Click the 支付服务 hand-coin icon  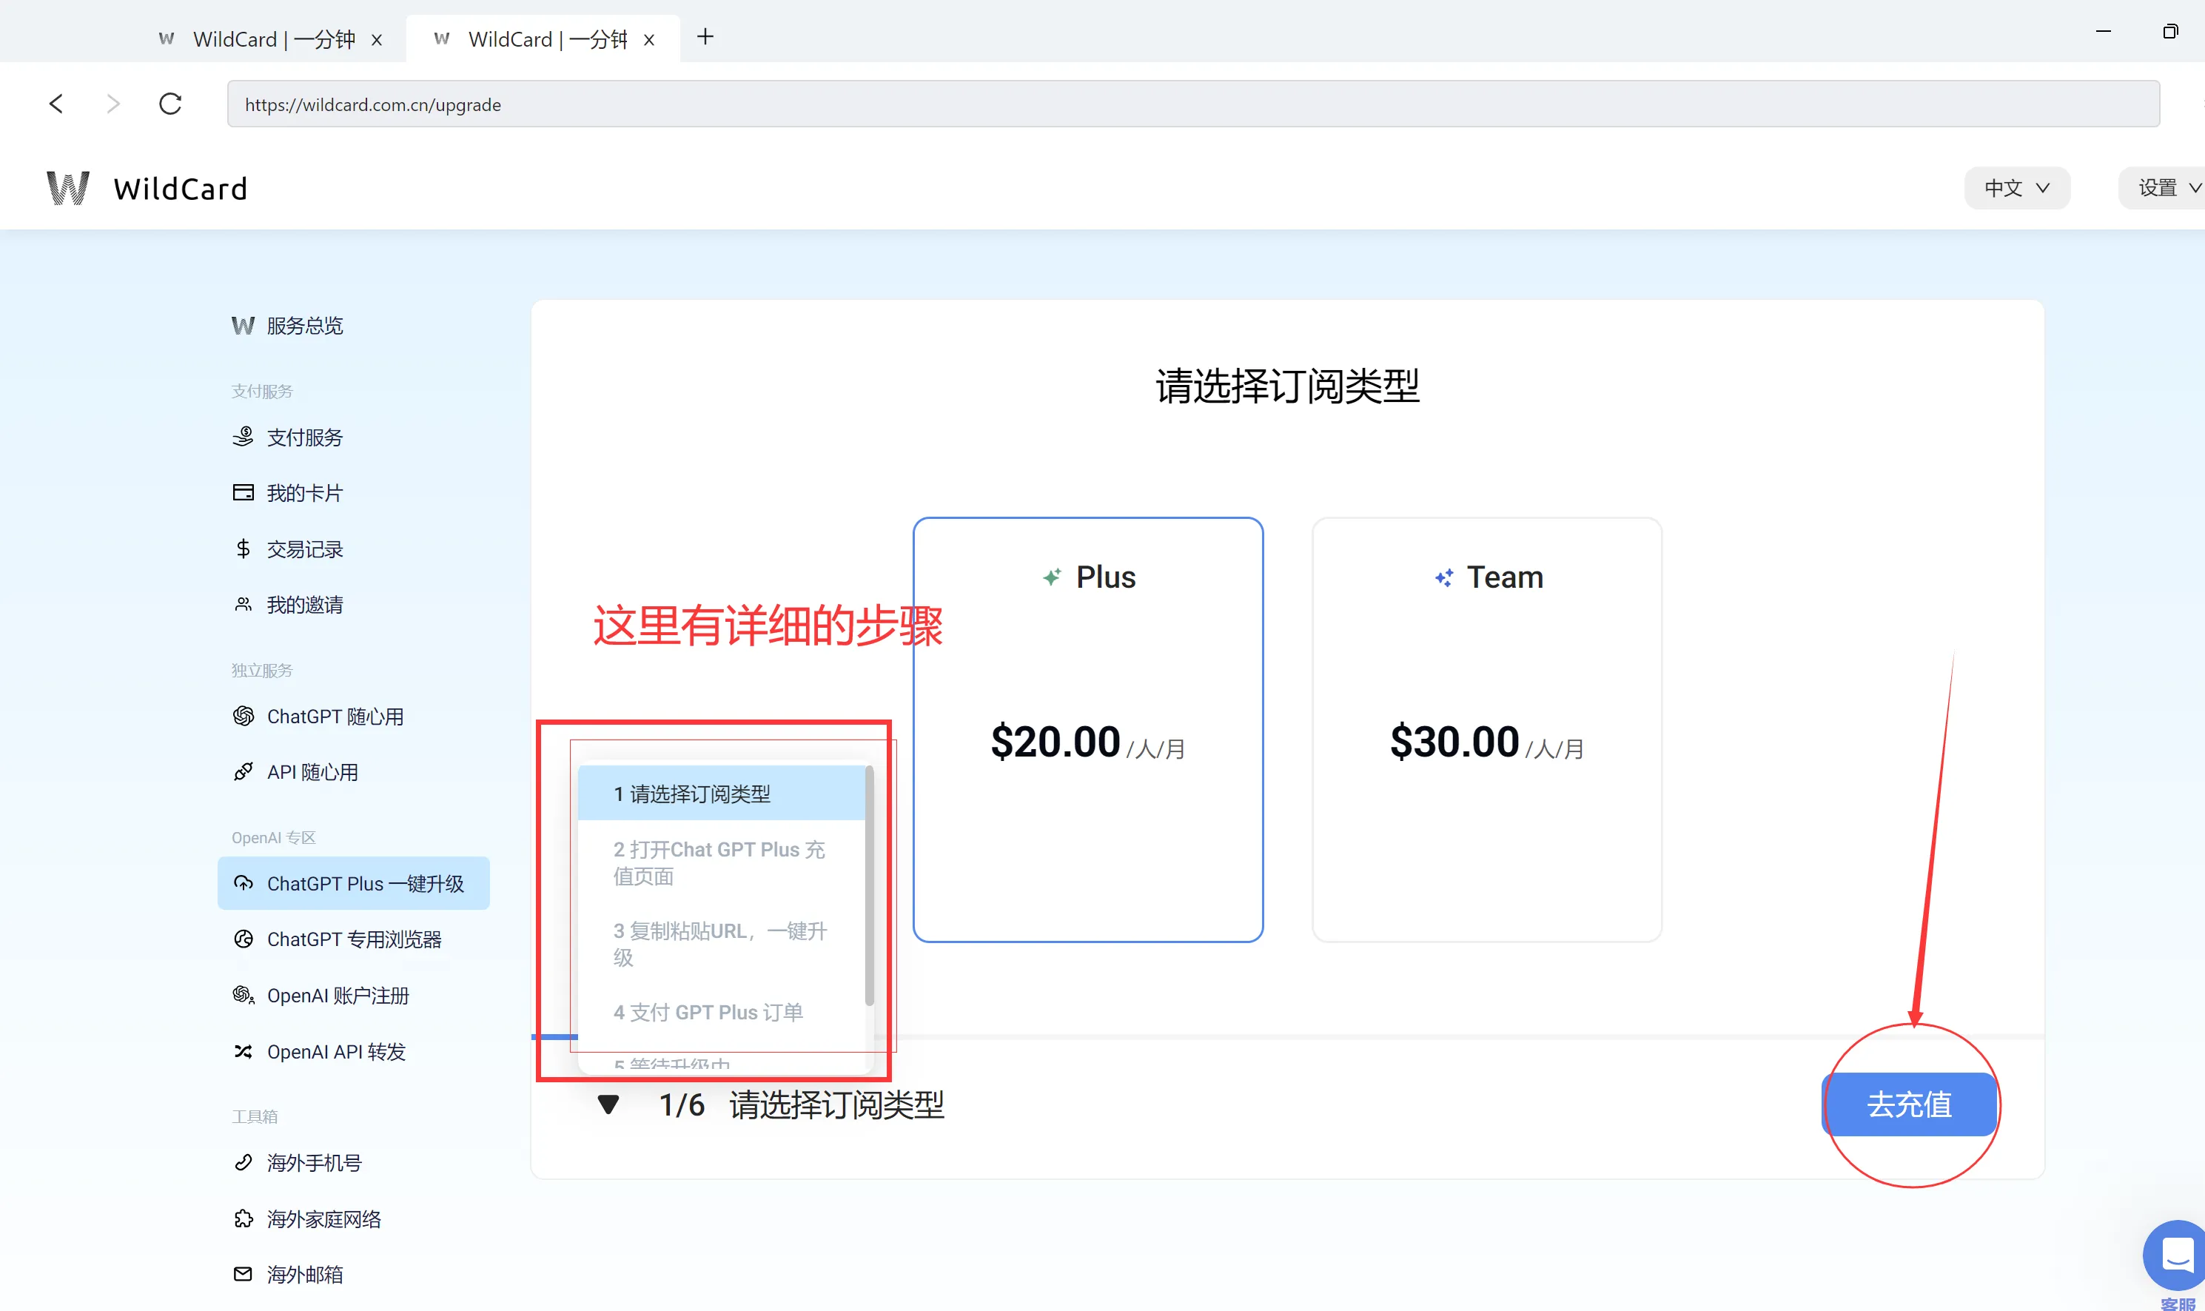coord(243,437)
